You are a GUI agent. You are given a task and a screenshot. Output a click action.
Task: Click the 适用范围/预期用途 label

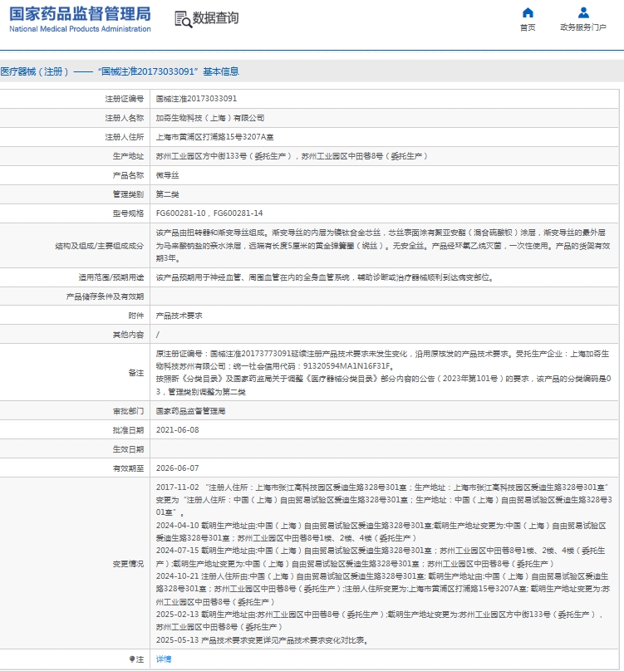(111, 277)
